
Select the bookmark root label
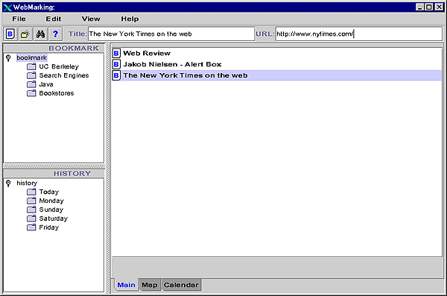tap(31, 58)
